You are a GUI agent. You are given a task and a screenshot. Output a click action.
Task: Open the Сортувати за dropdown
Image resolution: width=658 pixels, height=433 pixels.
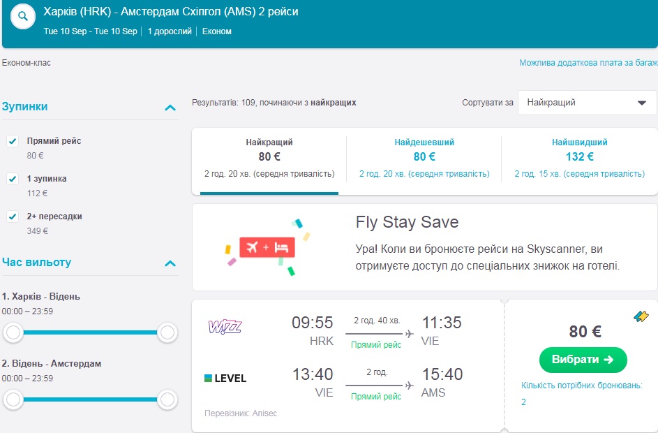[587, 103]
